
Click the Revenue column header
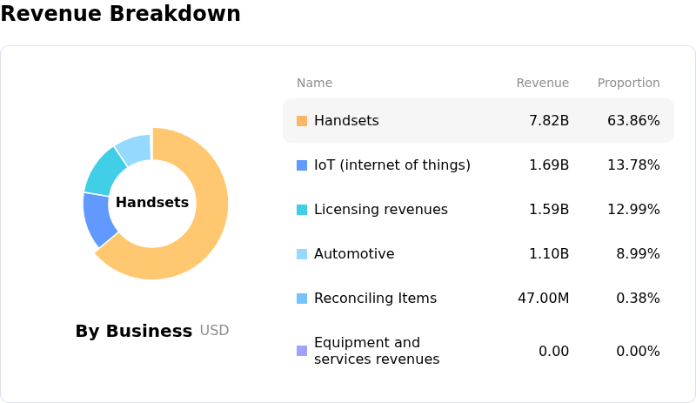click(x=542, y=84)
